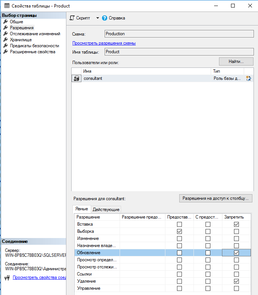This screenshot has width=258, height=295.
Task: Uncheck Предоставить for Выборка
Action: click(179, 231)
